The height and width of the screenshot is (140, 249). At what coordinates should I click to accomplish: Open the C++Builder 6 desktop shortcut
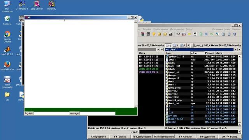[22, 5]
